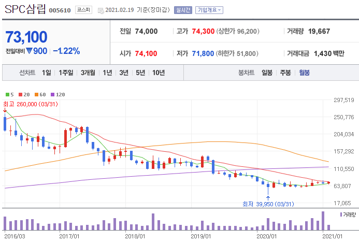The width and height of the screenshot is (359, 243).
Task: Click the 코스피 market badge
Action: click(83, 10)
